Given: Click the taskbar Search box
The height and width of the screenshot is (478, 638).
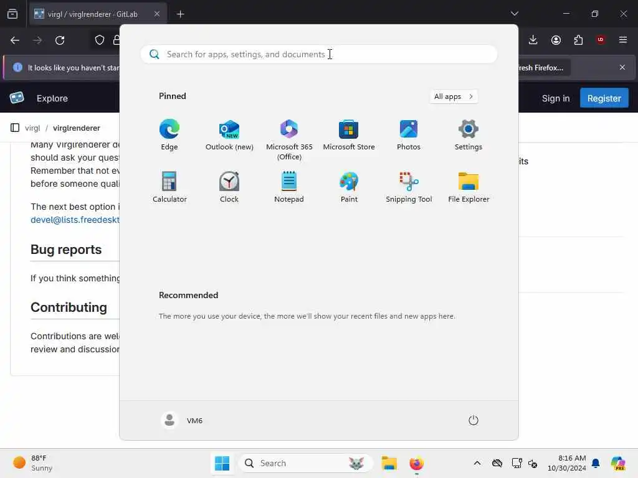Looking at the screenshot, I should [x=305, y=463].
